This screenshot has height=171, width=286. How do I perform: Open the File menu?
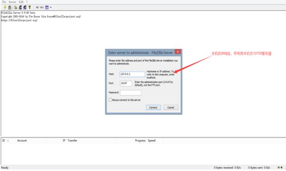coord(4,2)
